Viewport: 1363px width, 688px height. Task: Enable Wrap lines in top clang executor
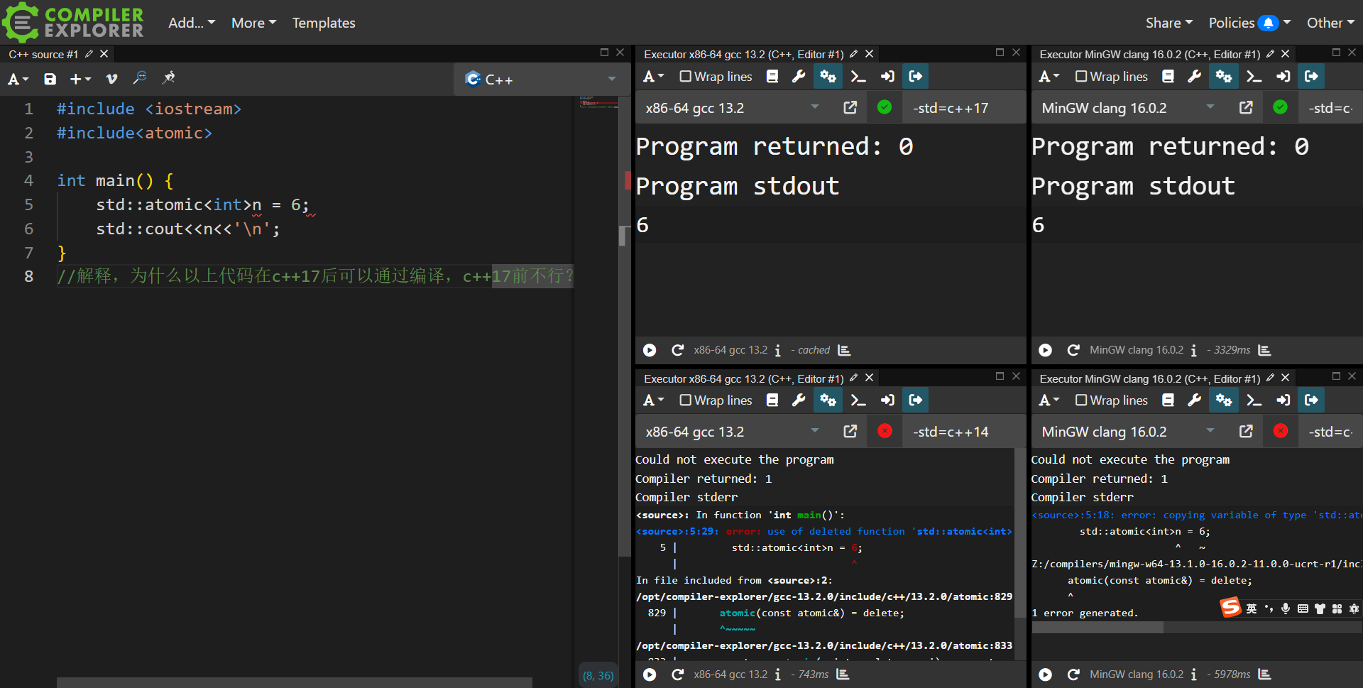click(x=1112, y=77)
